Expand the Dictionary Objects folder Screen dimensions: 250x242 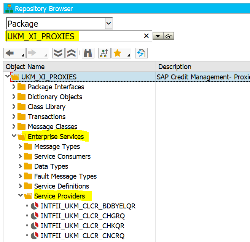click(14, 97)
